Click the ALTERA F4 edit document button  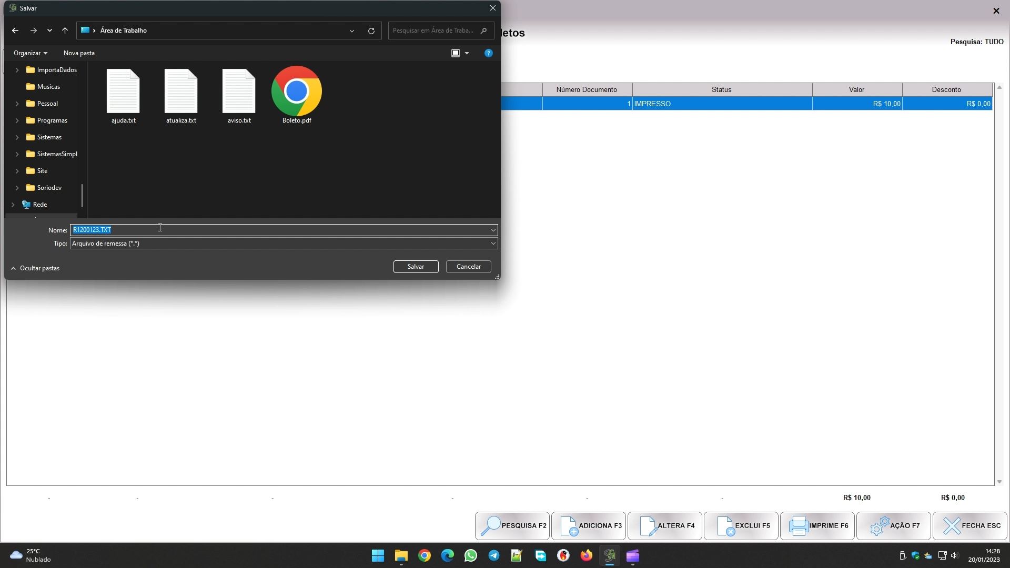pyautogui.click(x=664, y=526)
